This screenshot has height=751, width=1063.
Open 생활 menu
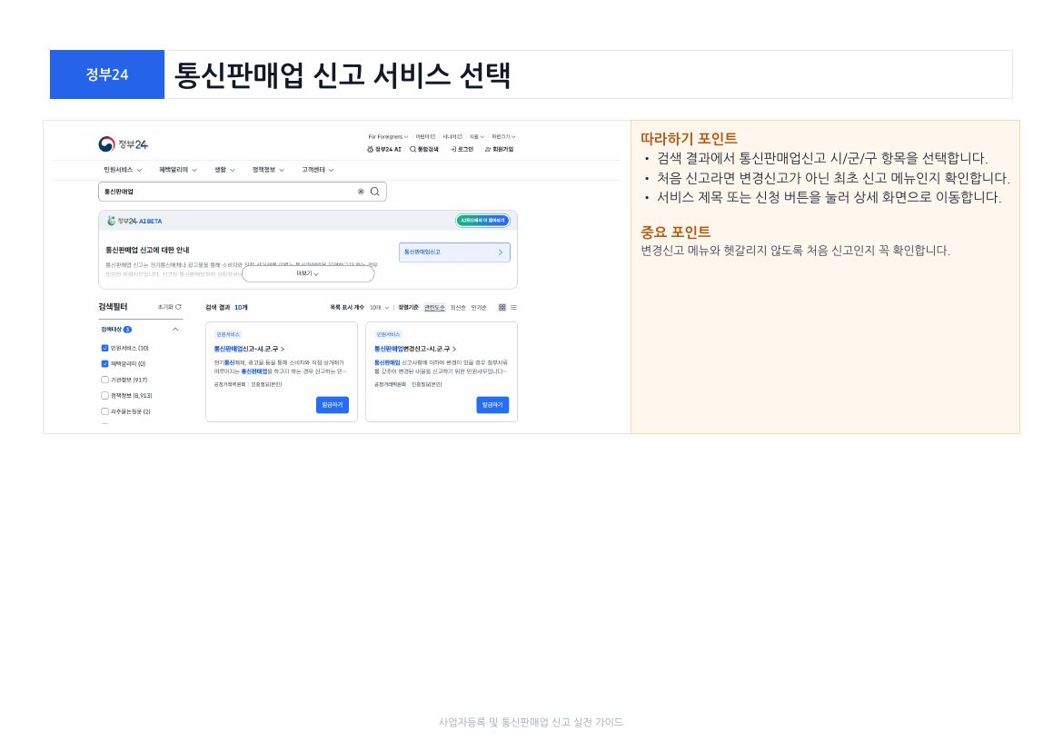224,170
